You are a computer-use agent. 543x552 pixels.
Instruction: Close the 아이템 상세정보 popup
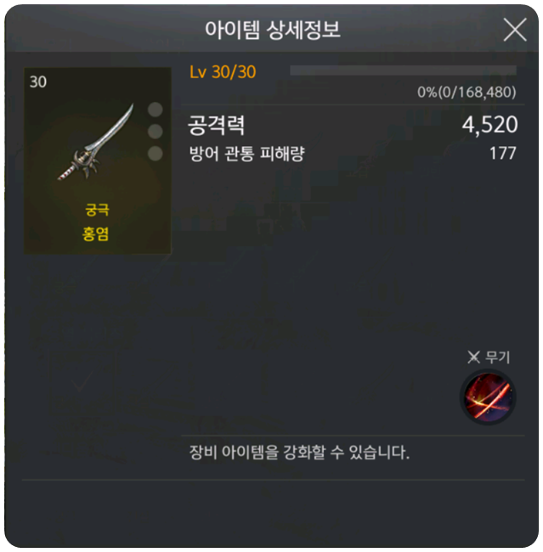(515, 30)
